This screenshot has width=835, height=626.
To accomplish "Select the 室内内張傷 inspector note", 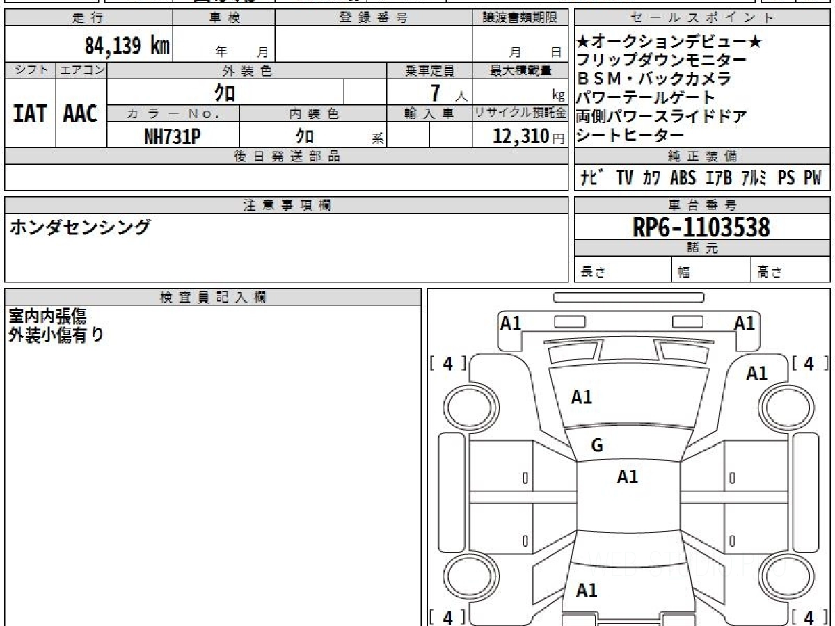I will coord(47,316).
